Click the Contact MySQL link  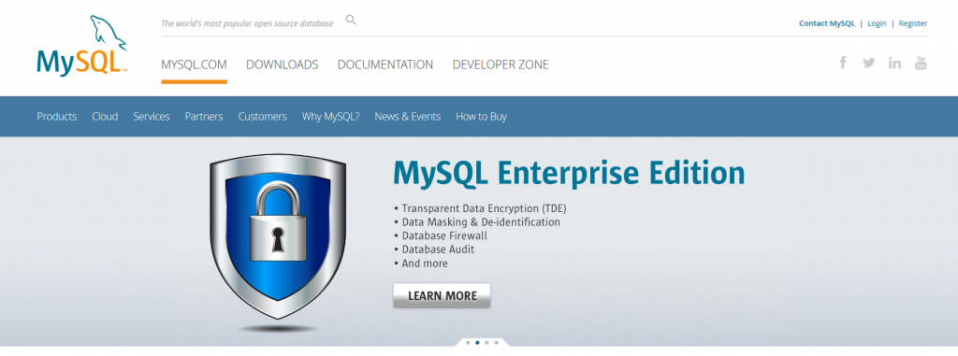[827, 23]
